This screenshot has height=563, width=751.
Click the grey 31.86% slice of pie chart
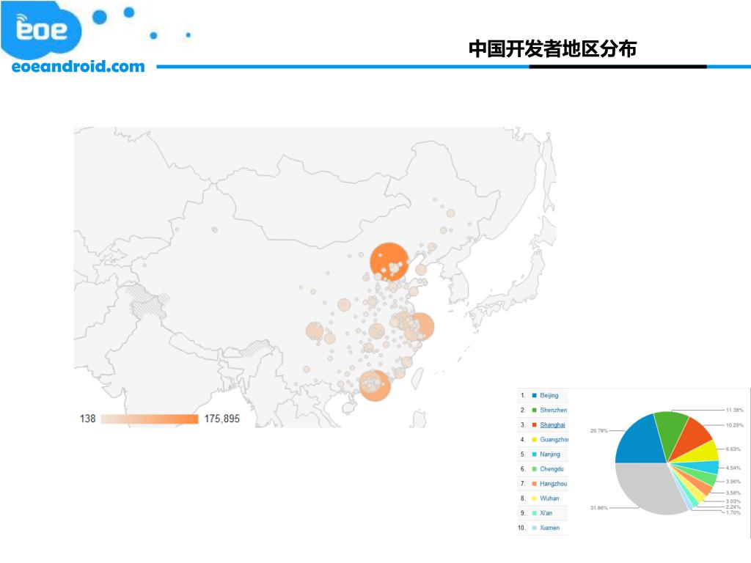645,488
